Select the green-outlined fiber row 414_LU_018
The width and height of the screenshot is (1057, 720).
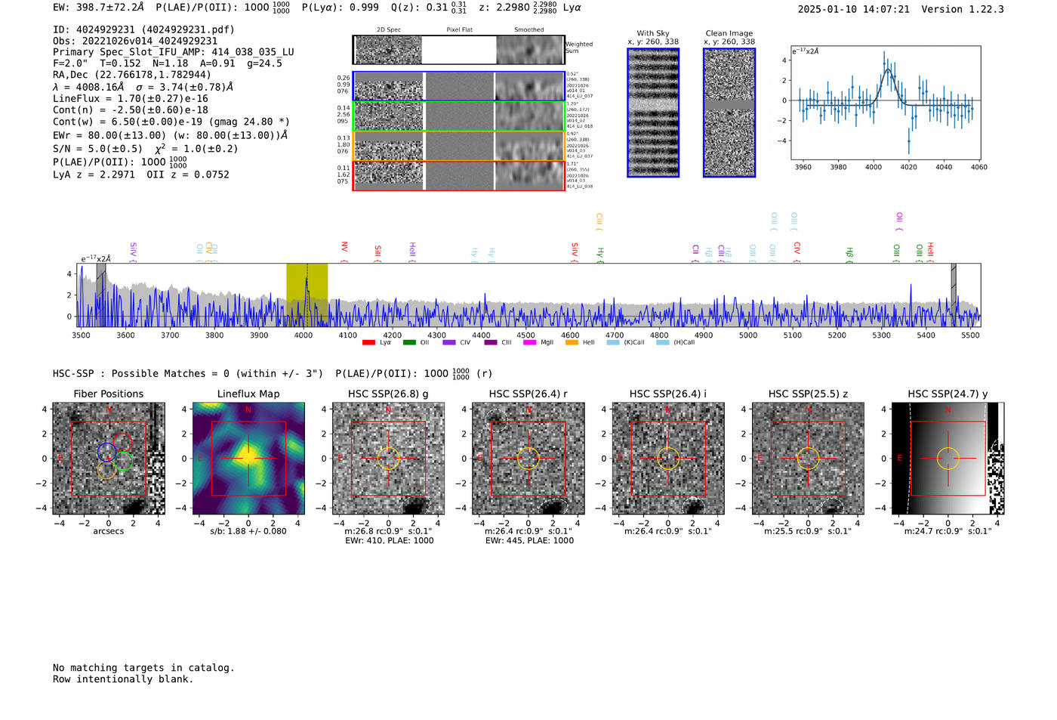point(459,116)
